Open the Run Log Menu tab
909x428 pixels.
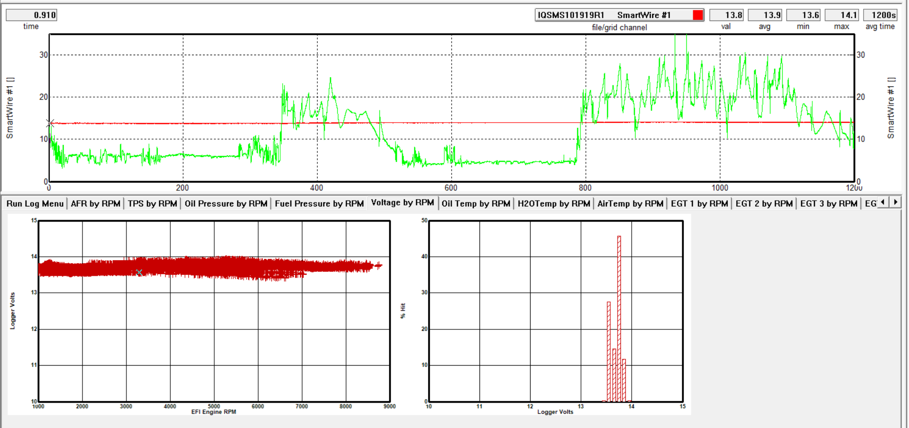(x=35, y=204)
